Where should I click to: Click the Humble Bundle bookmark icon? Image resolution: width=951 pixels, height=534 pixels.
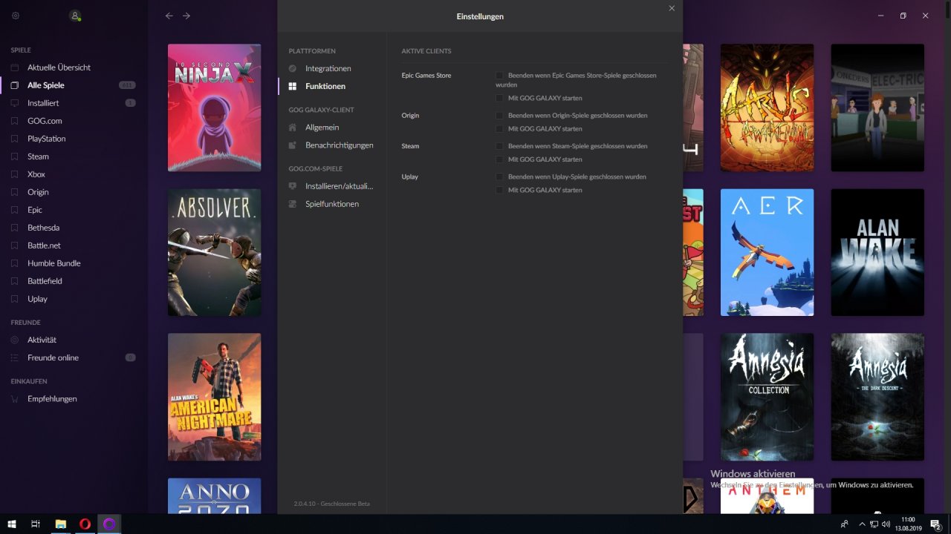click(14, 263)
